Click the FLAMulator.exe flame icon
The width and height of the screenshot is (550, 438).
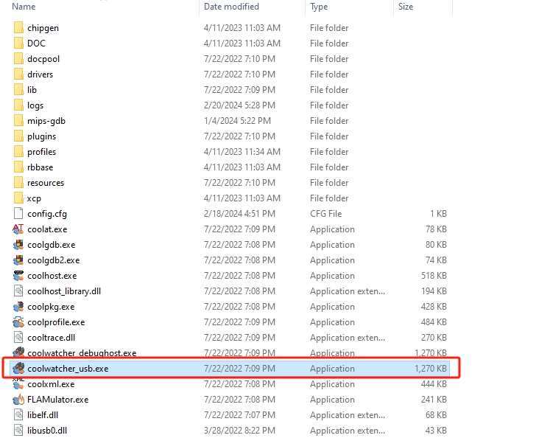[x=19, y=400]
